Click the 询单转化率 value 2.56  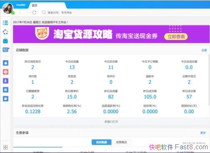(72, 111)
